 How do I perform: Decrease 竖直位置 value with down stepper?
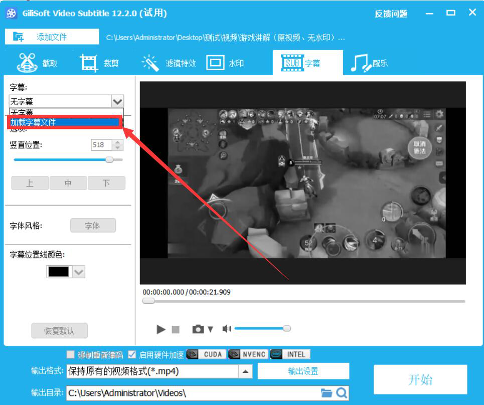(x=117, y=148)
